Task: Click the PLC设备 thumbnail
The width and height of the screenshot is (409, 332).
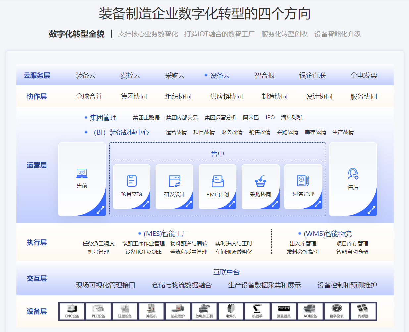Action: point(98,311)
